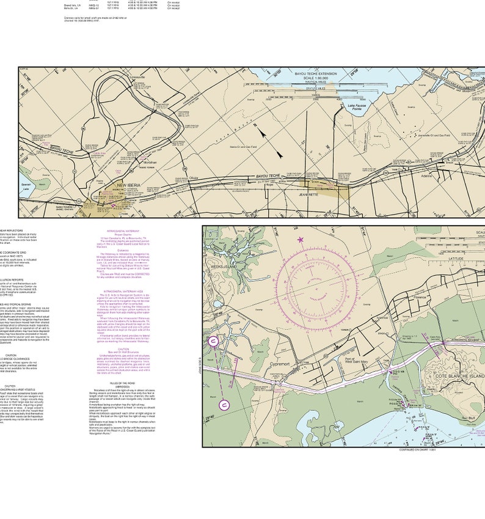Click the Florence place label

click(x=420, y=298)
